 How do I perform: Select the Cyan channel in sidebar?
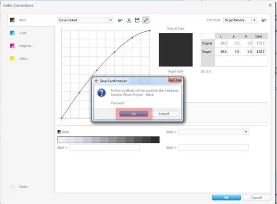tap(18, 33)
